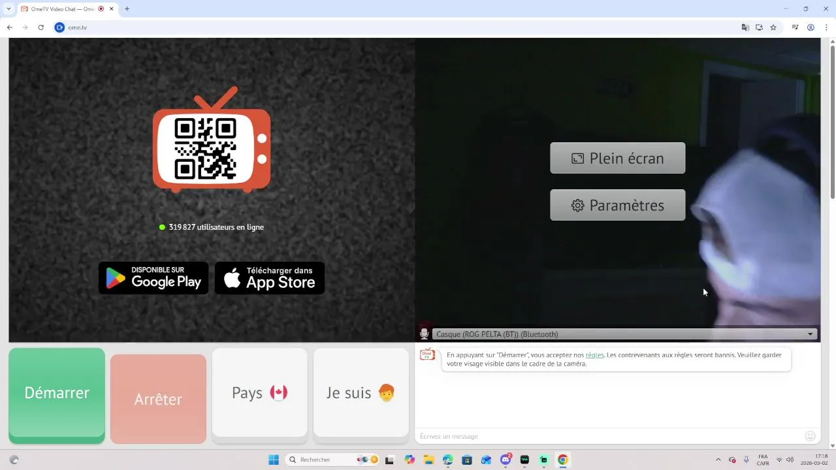This screenshot has width=836, height=470.
Task: Click the 319 827 utilisateurs en ligne text
Action: (x=216, y=227)
